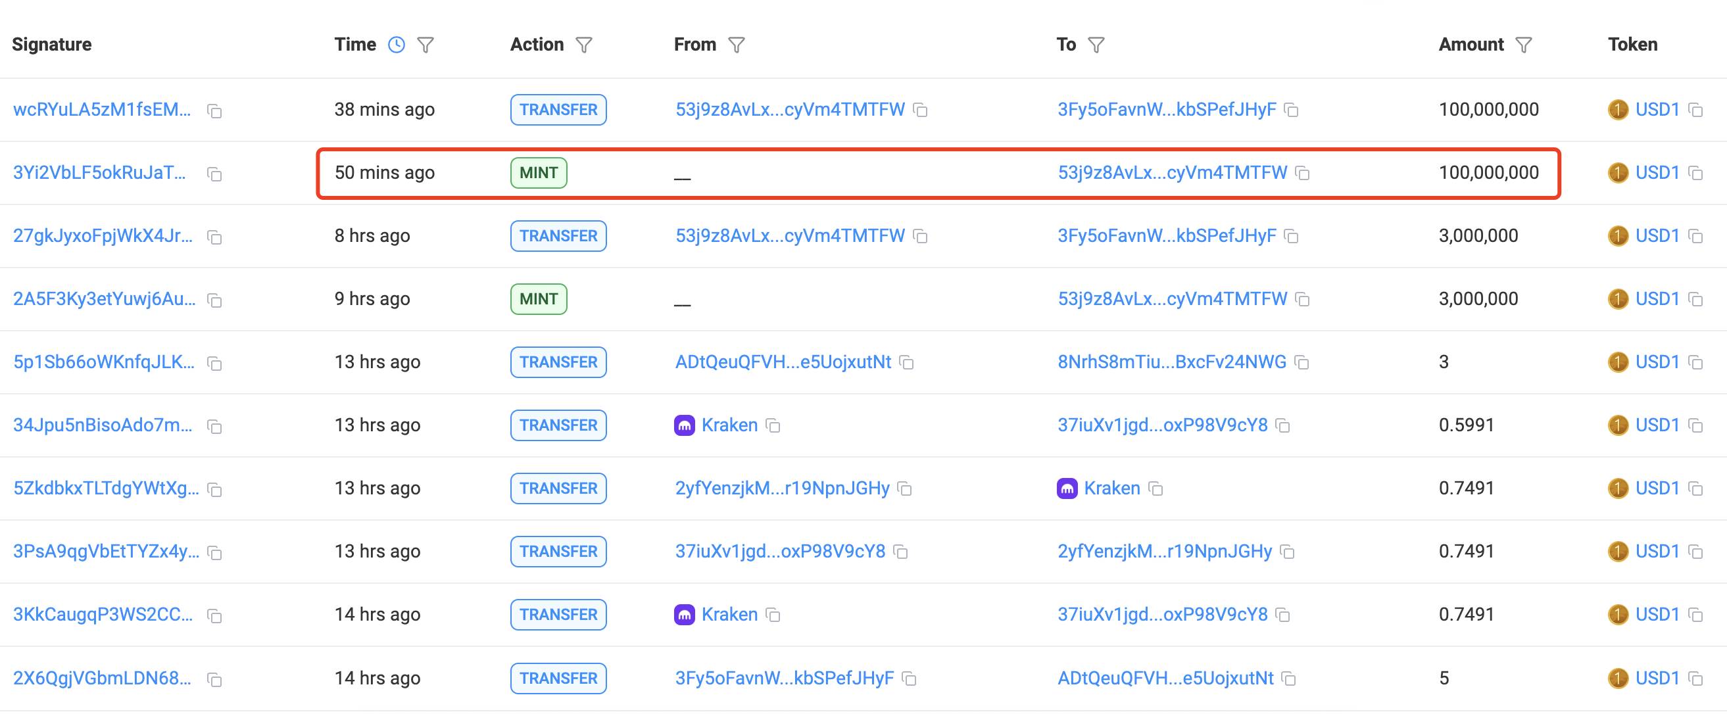Copy To address in 50 mins ago row

(x=1303, y=172)
